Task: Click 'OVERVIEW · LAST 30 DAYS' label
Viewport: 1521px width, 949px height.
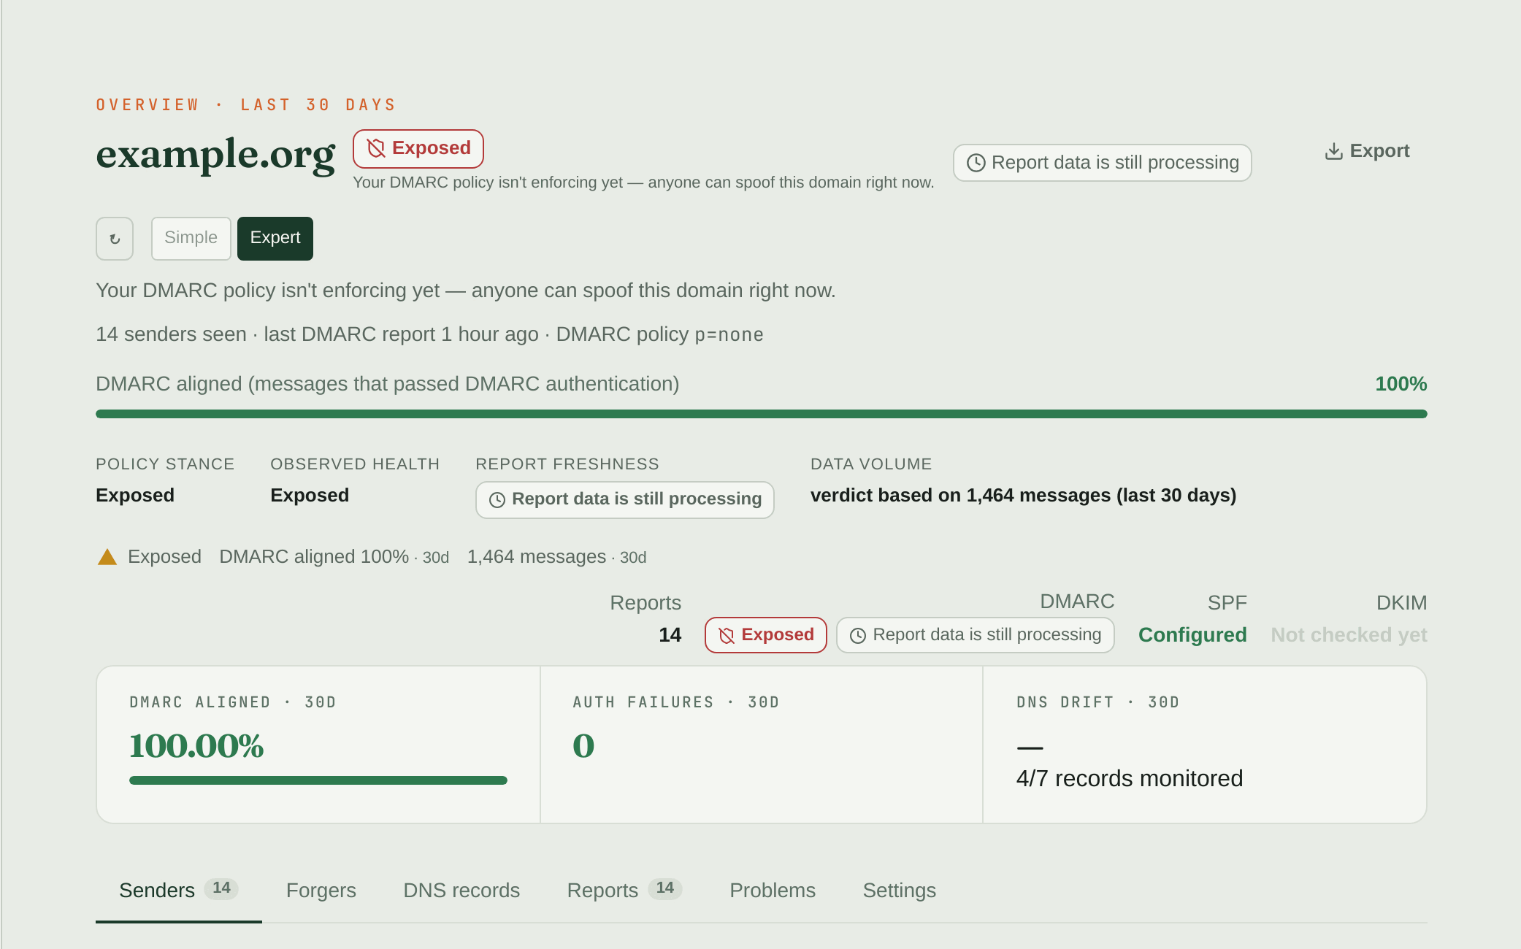Action: point(246,105)
